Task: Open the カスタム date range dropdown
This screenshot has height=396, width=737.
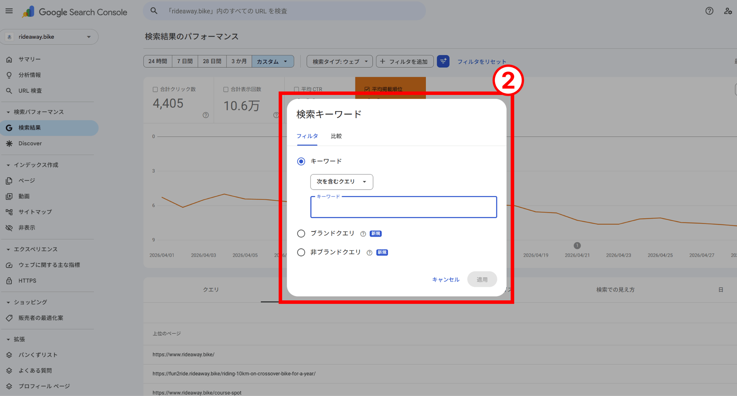Action: pos(273,62)
